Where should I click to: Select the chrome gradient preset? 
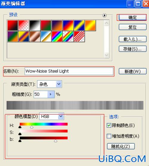point(46,37)
